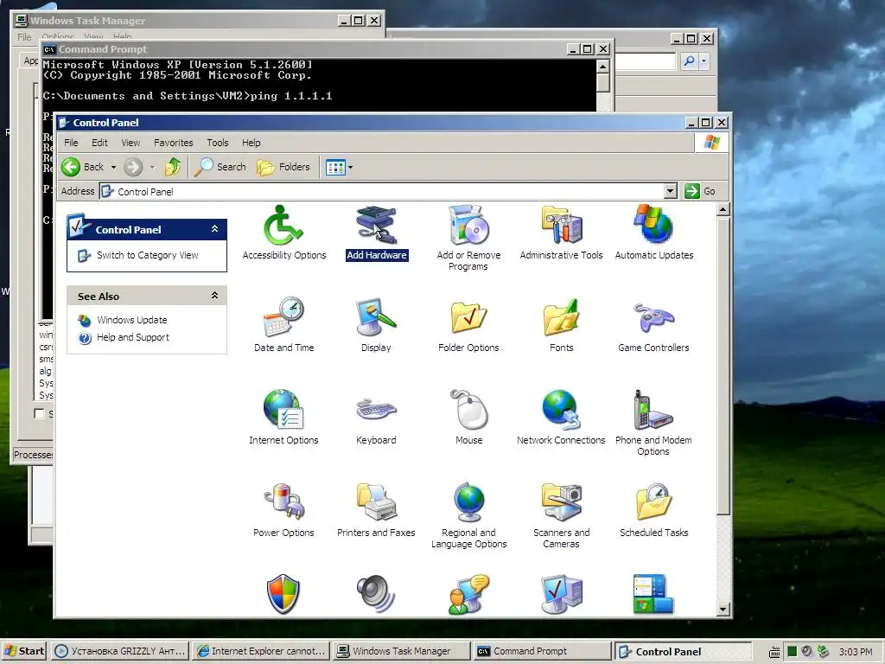The height and width of the screenshot is (664, 885).
Task: Open Internet Options applet
Action: (x=283, y=418)
